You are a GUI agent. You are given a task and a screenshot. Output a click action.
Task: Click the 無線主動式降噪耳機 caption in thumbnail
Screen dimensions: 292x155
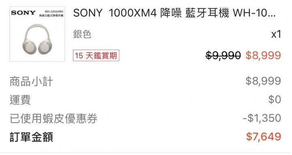[51, 16]
